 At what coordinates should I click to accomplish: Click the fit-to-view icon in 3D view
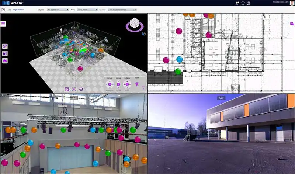point(67,89)
